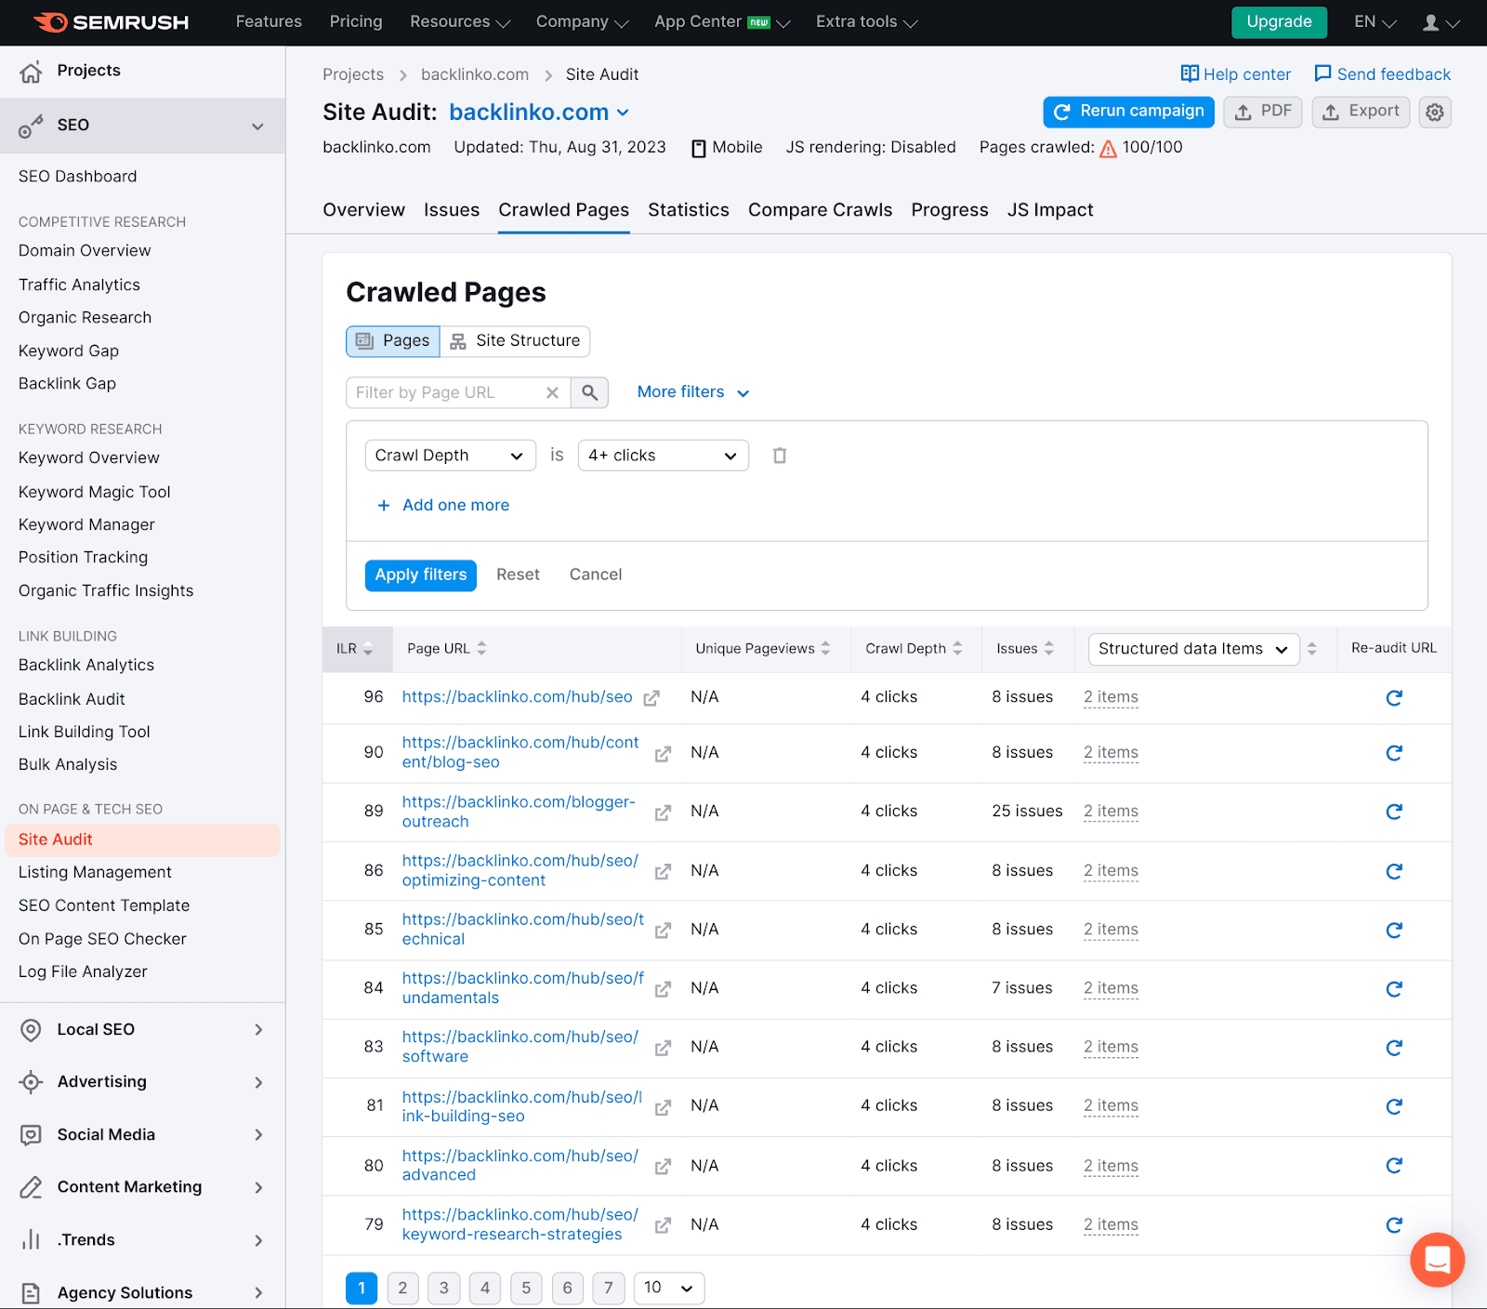Re-audit the keyword-research-strategies URL
This screenshot has height=1309, width=1487.
point(1394,1224)
